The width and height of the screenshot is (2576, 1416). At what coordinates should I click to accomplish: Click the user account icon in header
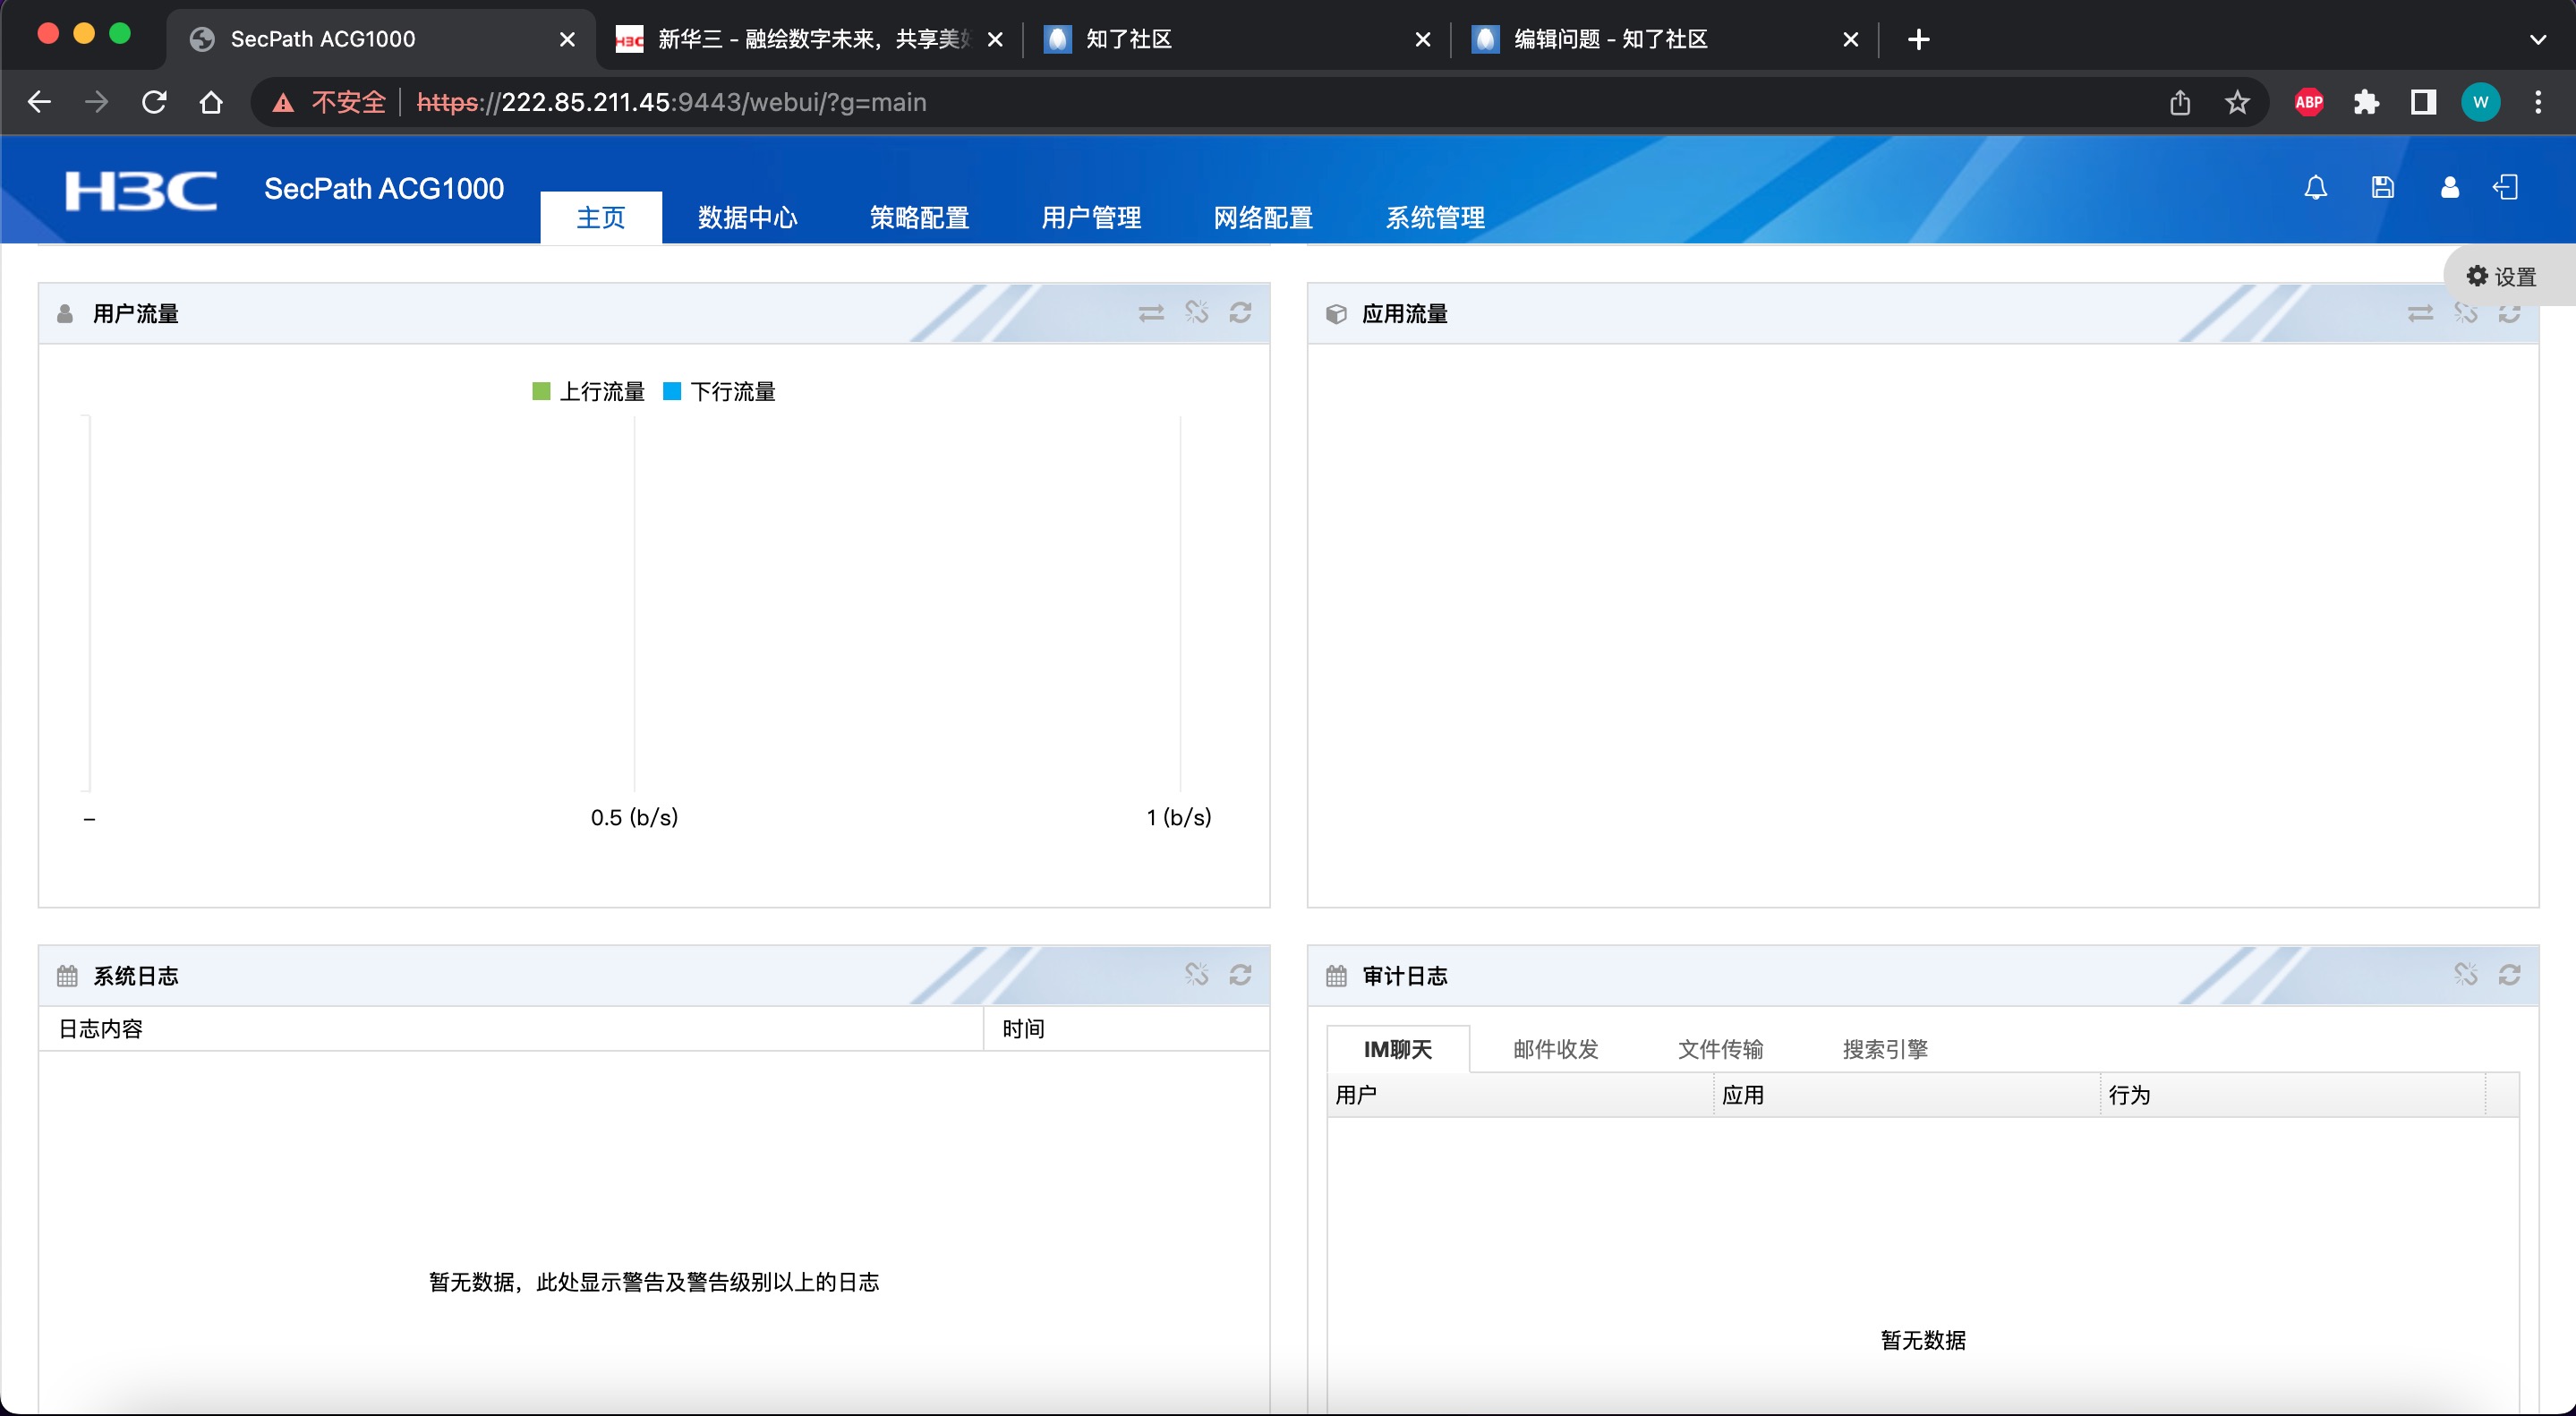2449,188
